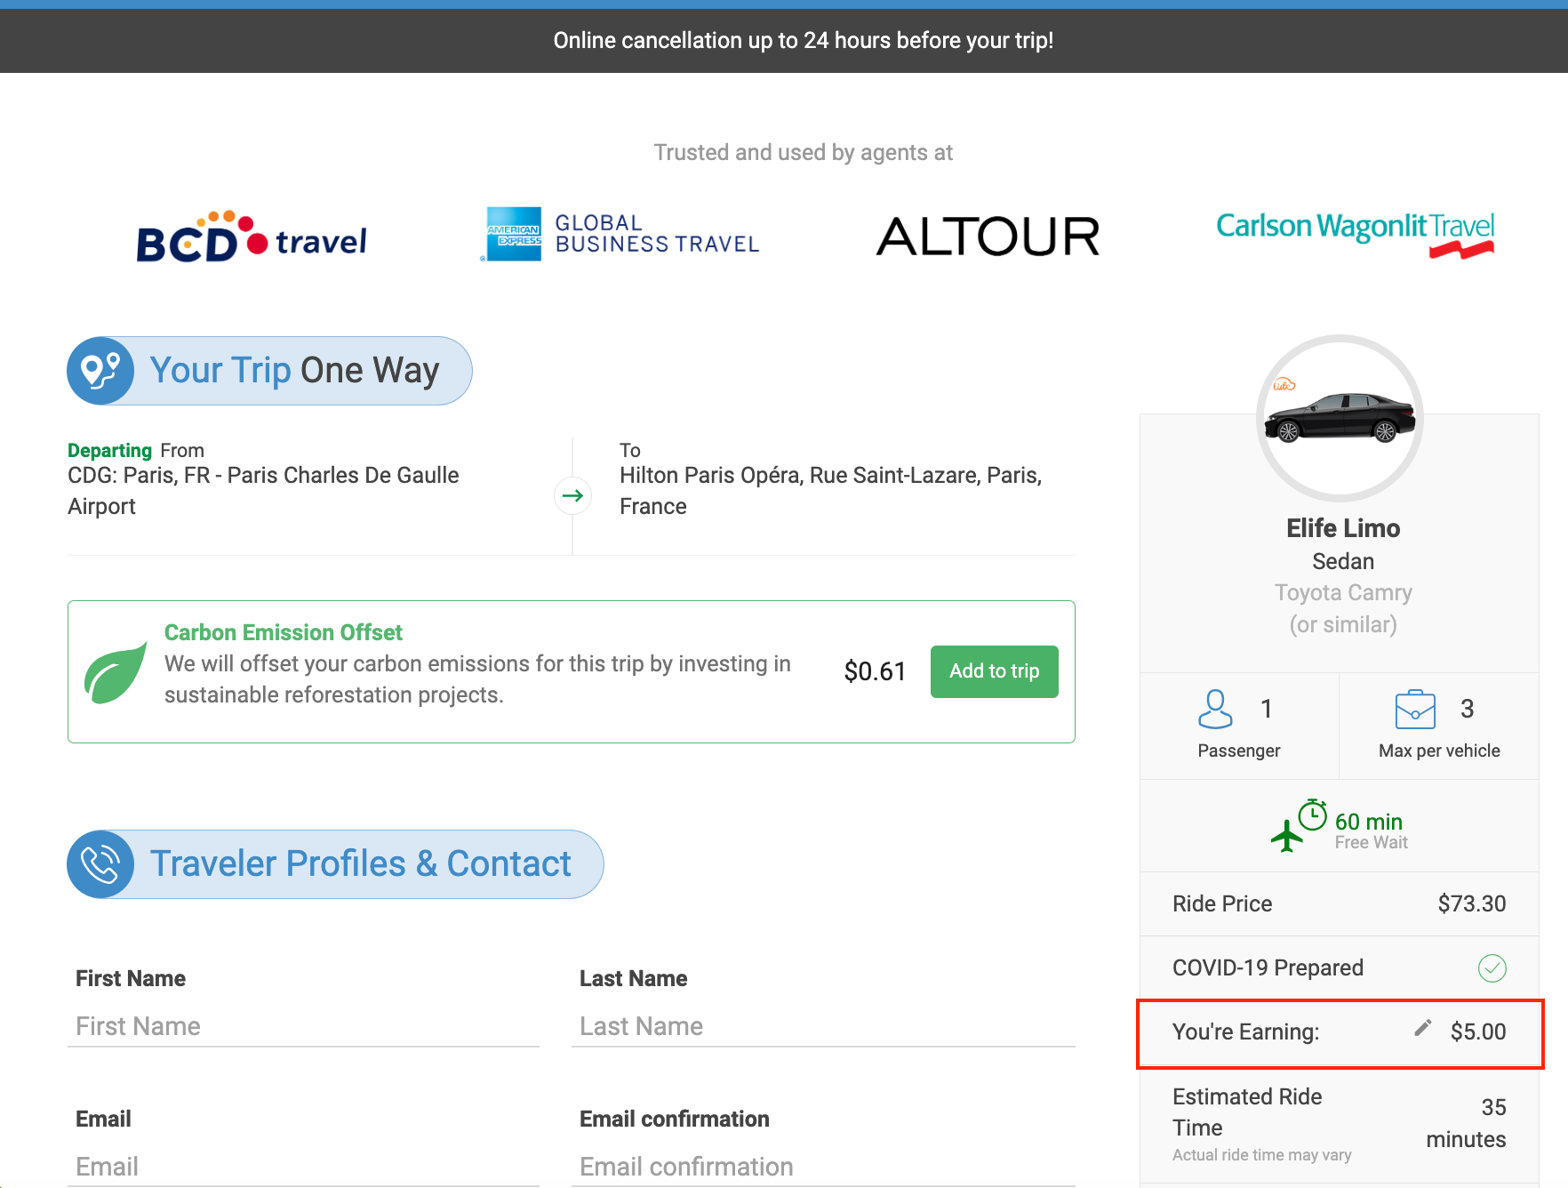Click the Max per vehicle label
1568x1188 pixels.
[1439, 751]
